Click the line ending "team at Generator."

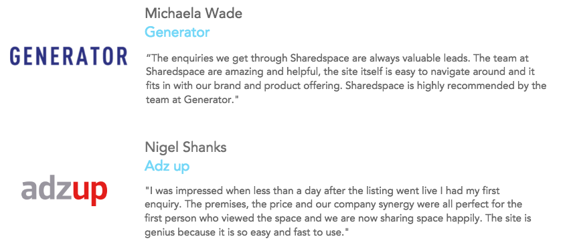[193, 100]
